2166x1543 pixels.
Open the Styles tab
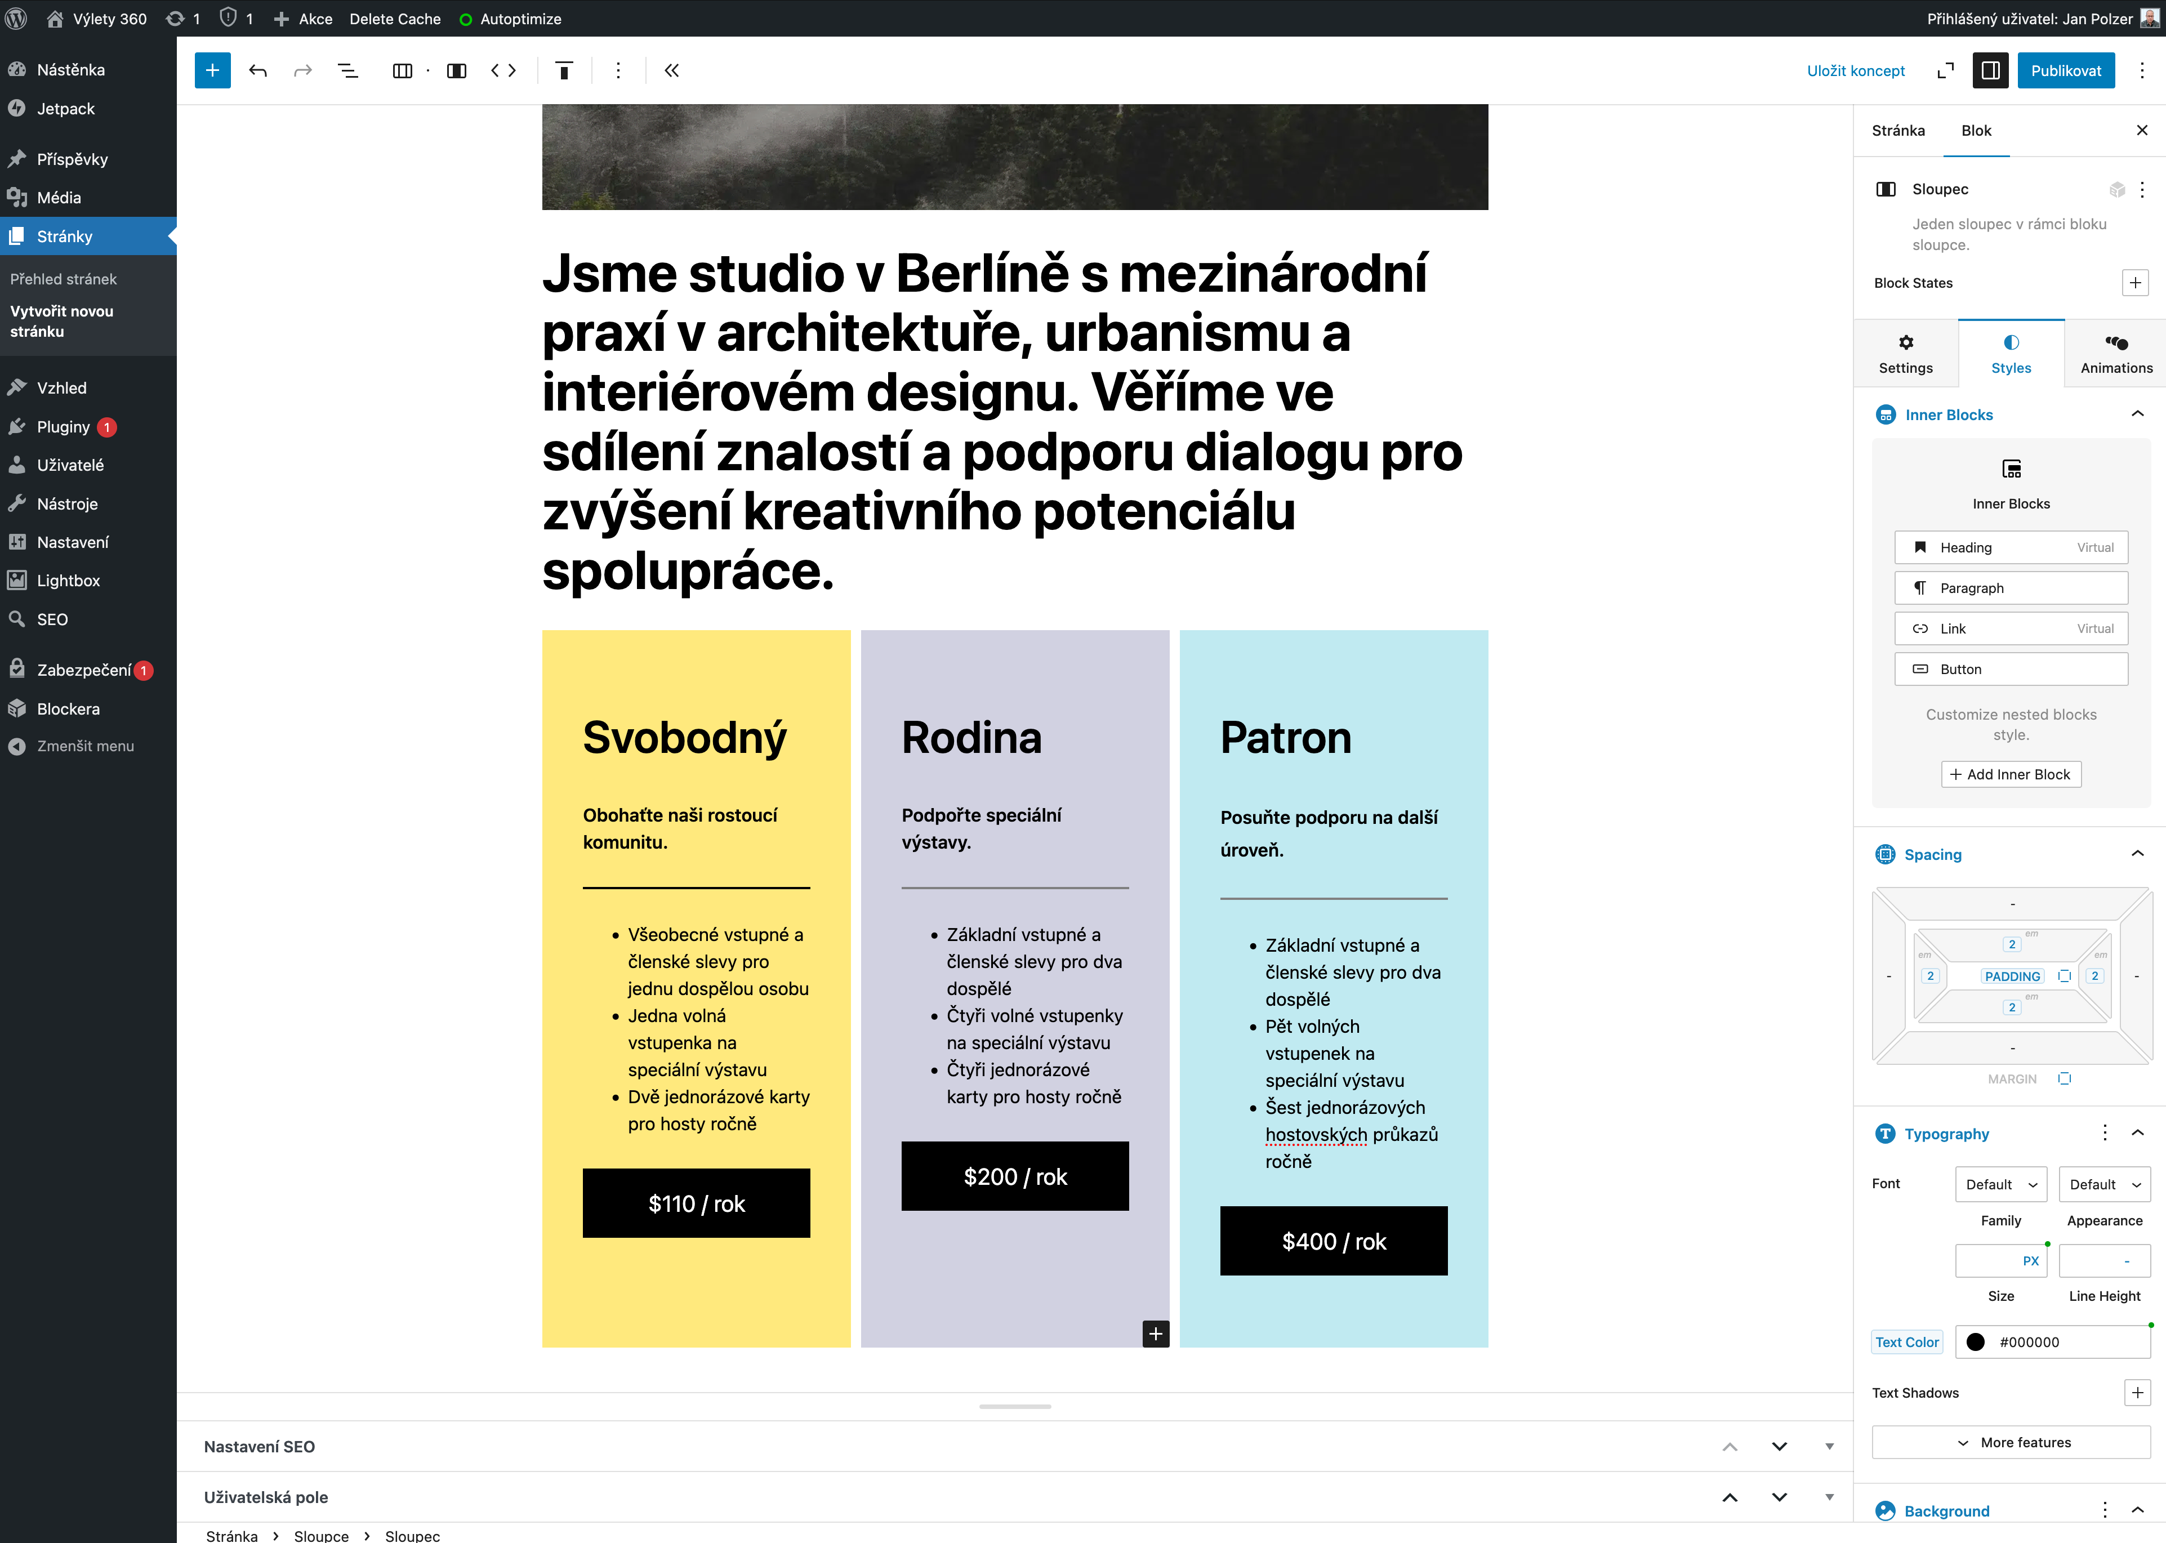[x=2011, y=354]
